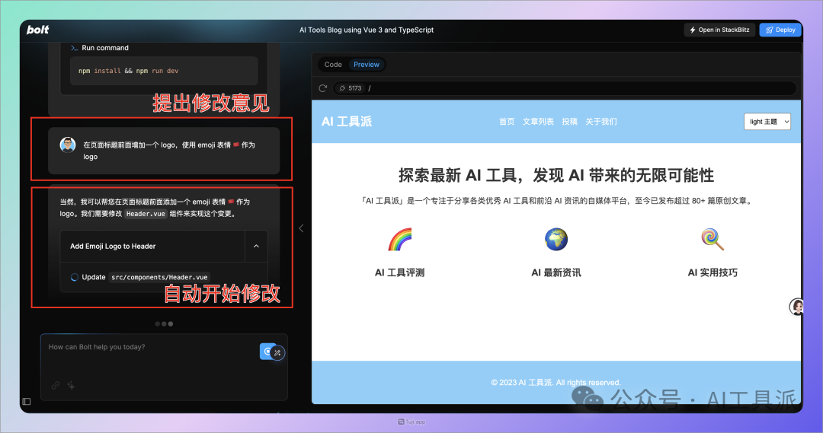Open project in StackBlitz
The width and height of the screenshot is (823, 433).
(719, 30)
